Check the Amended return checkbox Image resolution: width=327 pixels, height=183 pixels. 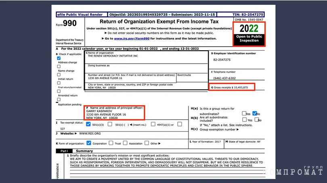coord(59,91)
